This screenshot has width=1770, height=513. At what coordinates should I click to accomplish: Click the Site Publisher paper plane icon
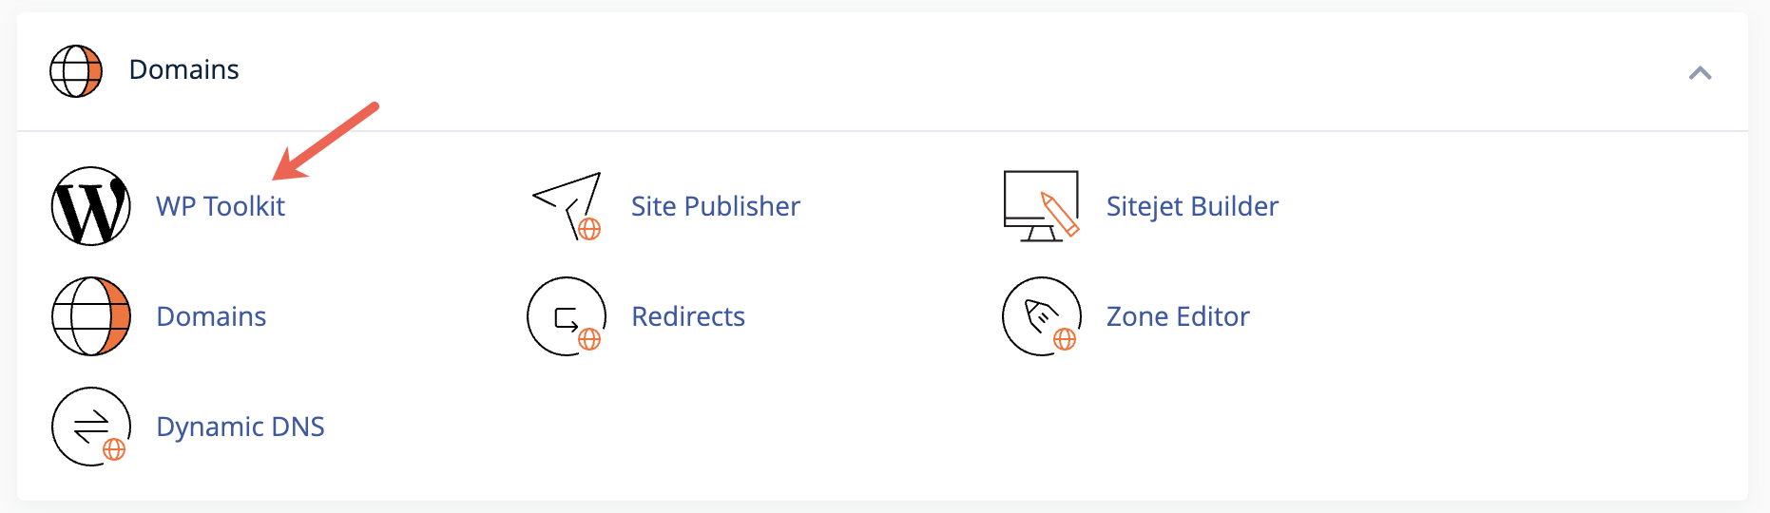[x=567, y=205]
